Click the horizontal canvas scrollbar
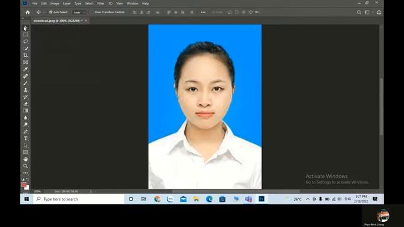 [236, 192]
